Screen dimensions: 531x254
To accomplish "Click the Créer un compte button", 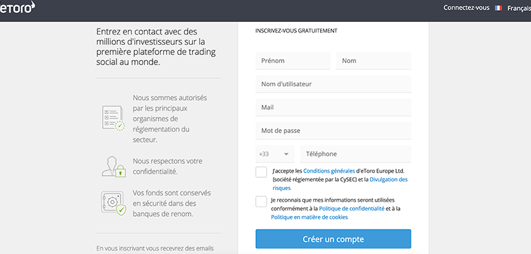I will (x=333, y=239).
